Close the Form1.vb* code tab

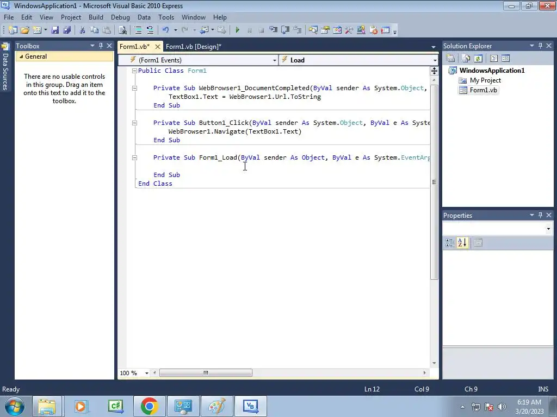point(158,47)
